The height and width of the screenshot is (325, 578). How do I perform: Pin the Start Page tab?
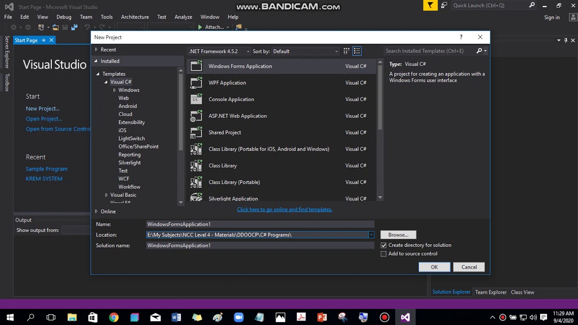click(43, 40)
